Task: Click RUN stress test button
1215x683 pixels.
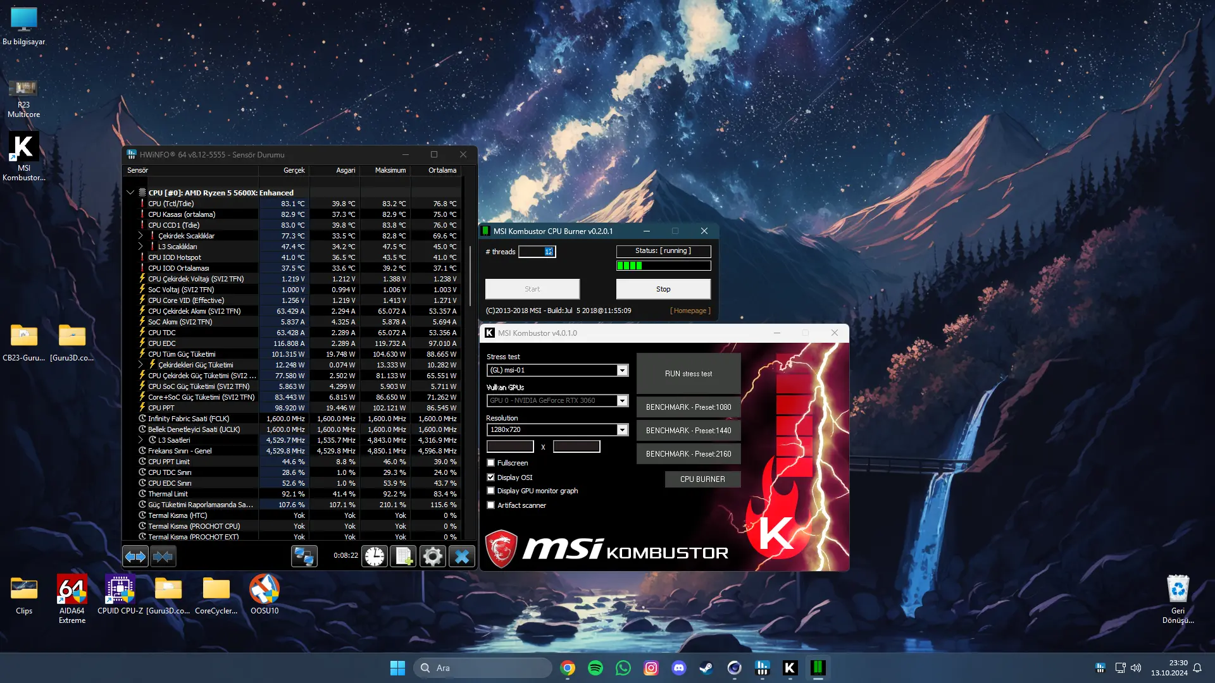Action: point(688,374)
